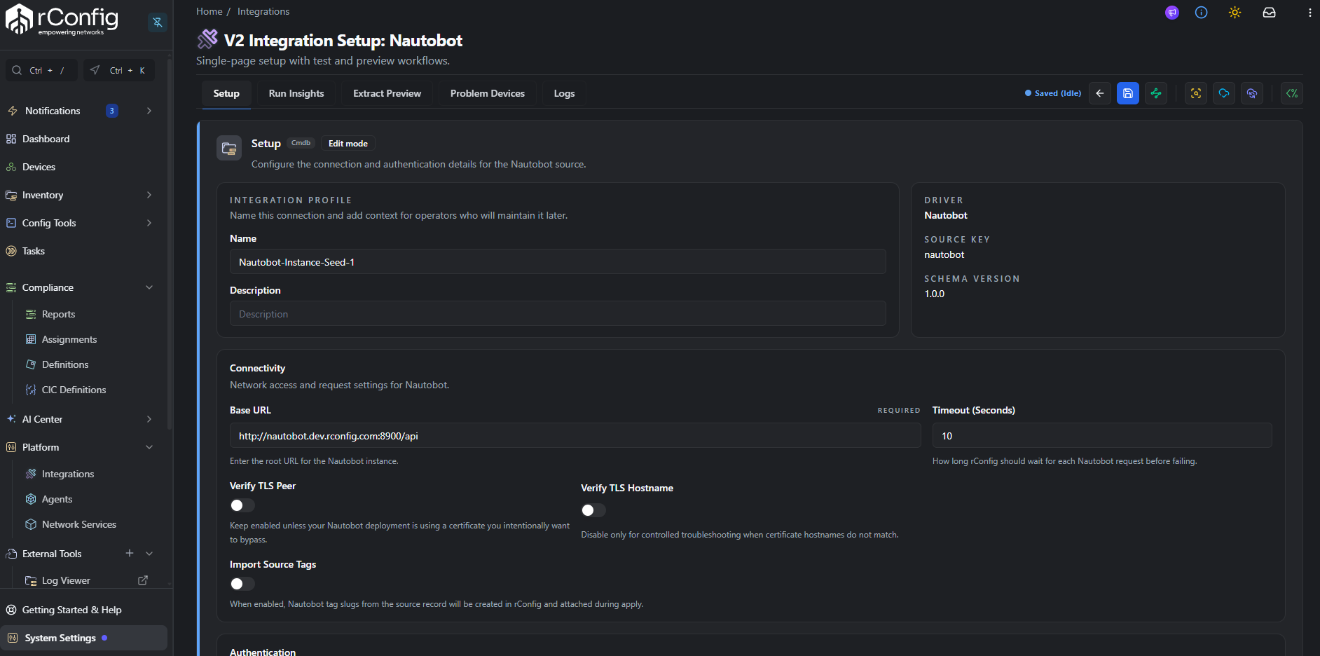Image resolution: width=1320 pixels, height=656 pixels.
Task: Select the Setup tab
Action: [x=226, y=93]
